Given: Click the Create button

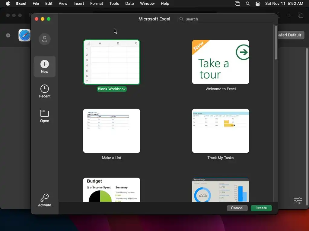Looking at the screenshot, I should 261,208.
